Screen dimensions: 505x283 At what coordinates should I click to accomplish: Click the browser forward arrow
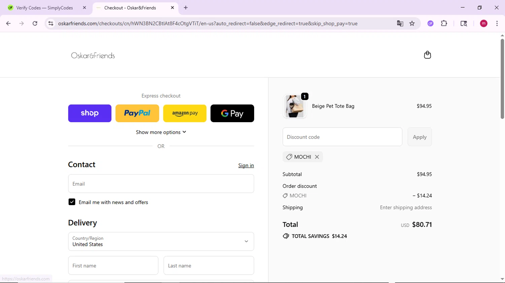click(22, 23)
